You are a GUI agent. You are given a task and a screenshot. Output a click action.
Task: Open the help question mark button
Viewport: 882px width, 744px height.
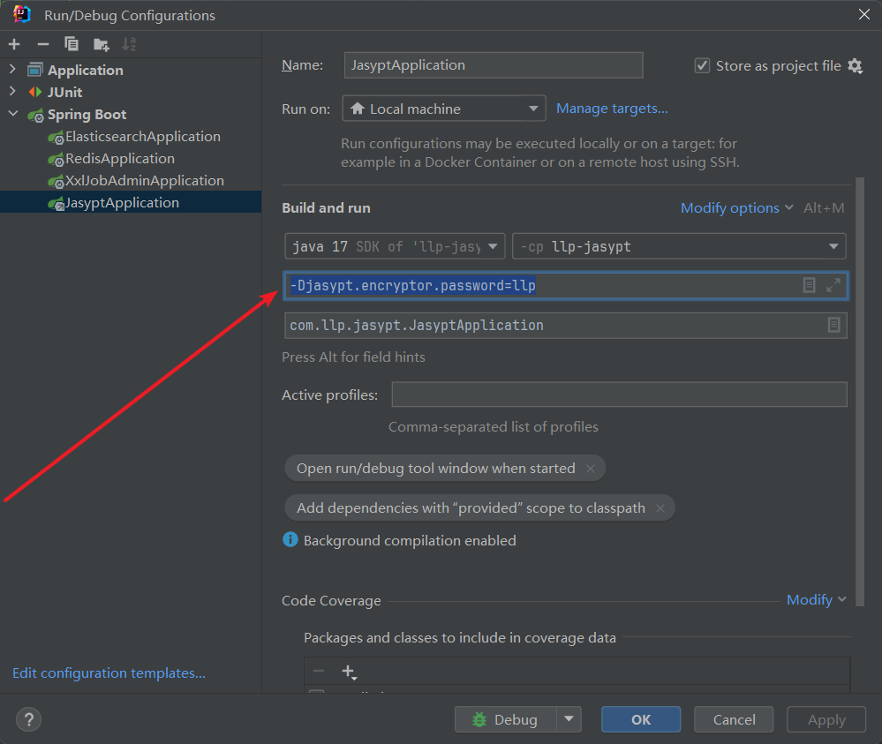pyautogui.click(x=28, y=719)
